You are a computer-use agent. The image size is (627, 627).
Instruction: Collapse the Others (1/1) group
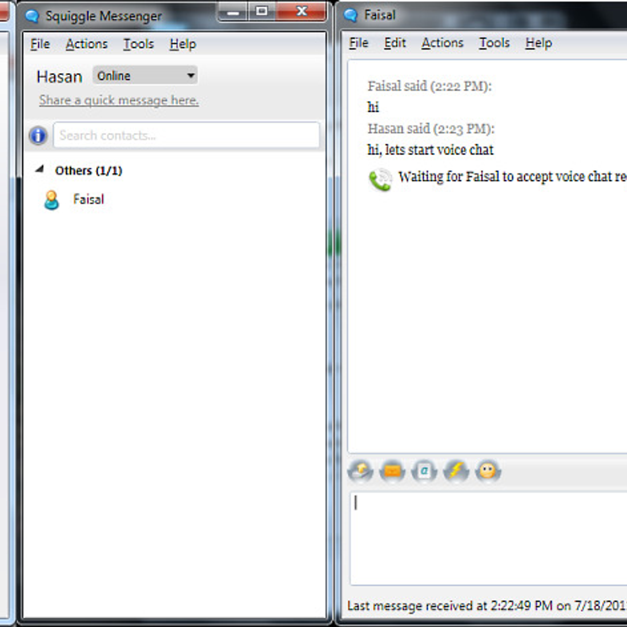(39, 169)
